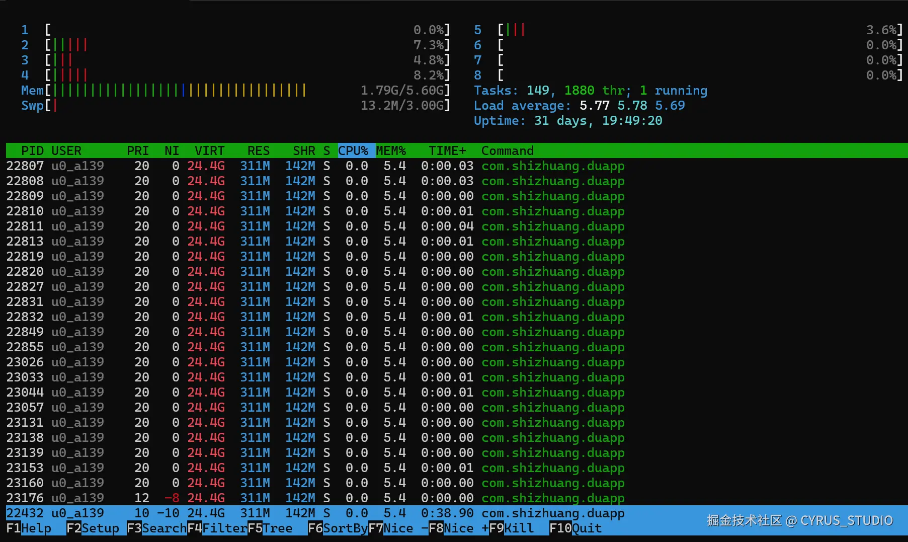Click the Swp swap usage meter
Viewport: 908px width, 542px height.
236,105
